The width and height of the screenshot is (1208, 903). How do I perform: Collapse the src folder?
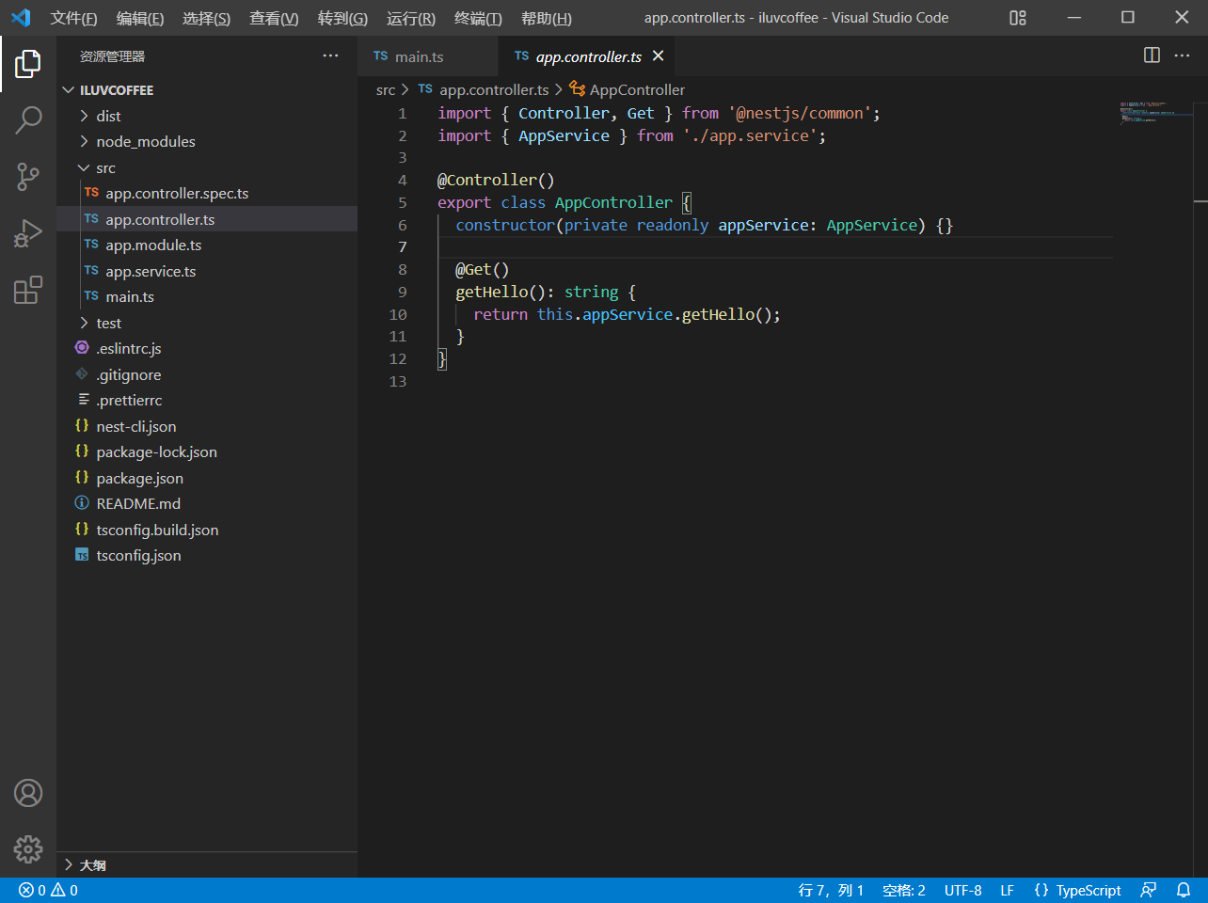(104, 168)
